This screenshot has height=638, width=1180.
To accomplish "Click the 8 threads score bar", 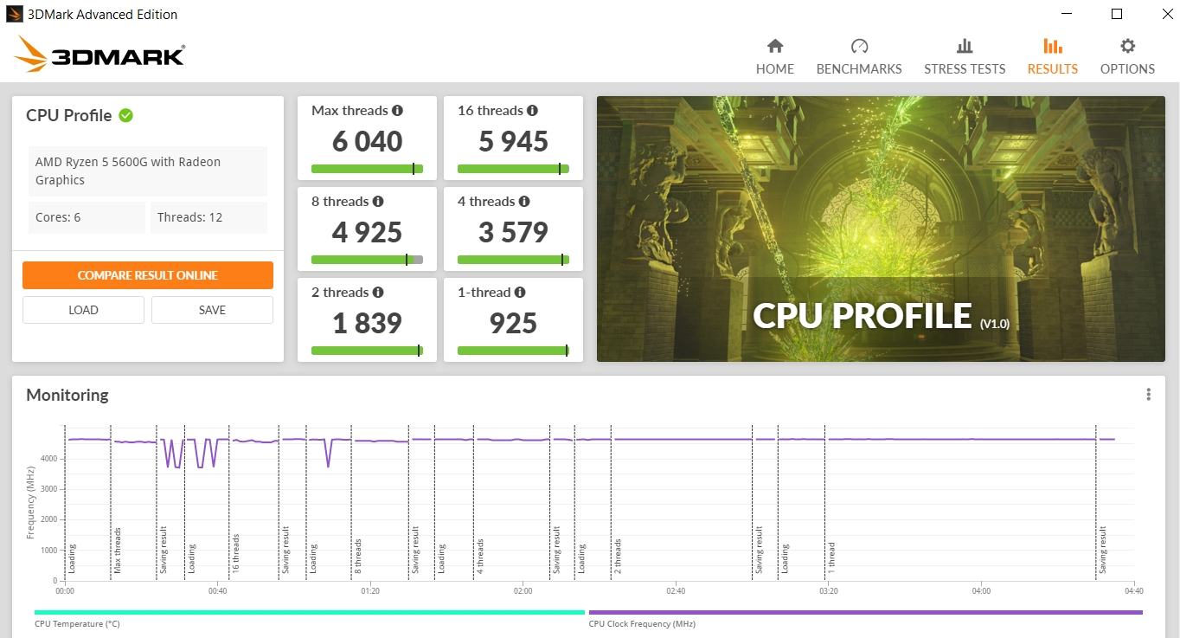I will [x=367, y=260].
